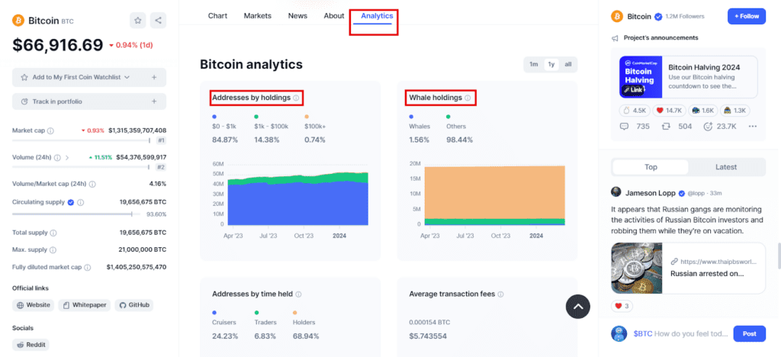Click Jameson Lopp's avatar

[616, 192]
